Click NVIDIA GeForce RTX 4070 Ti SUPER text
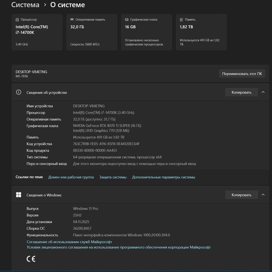The width and height of the screenshot is (272, 272). click(107, 126)
